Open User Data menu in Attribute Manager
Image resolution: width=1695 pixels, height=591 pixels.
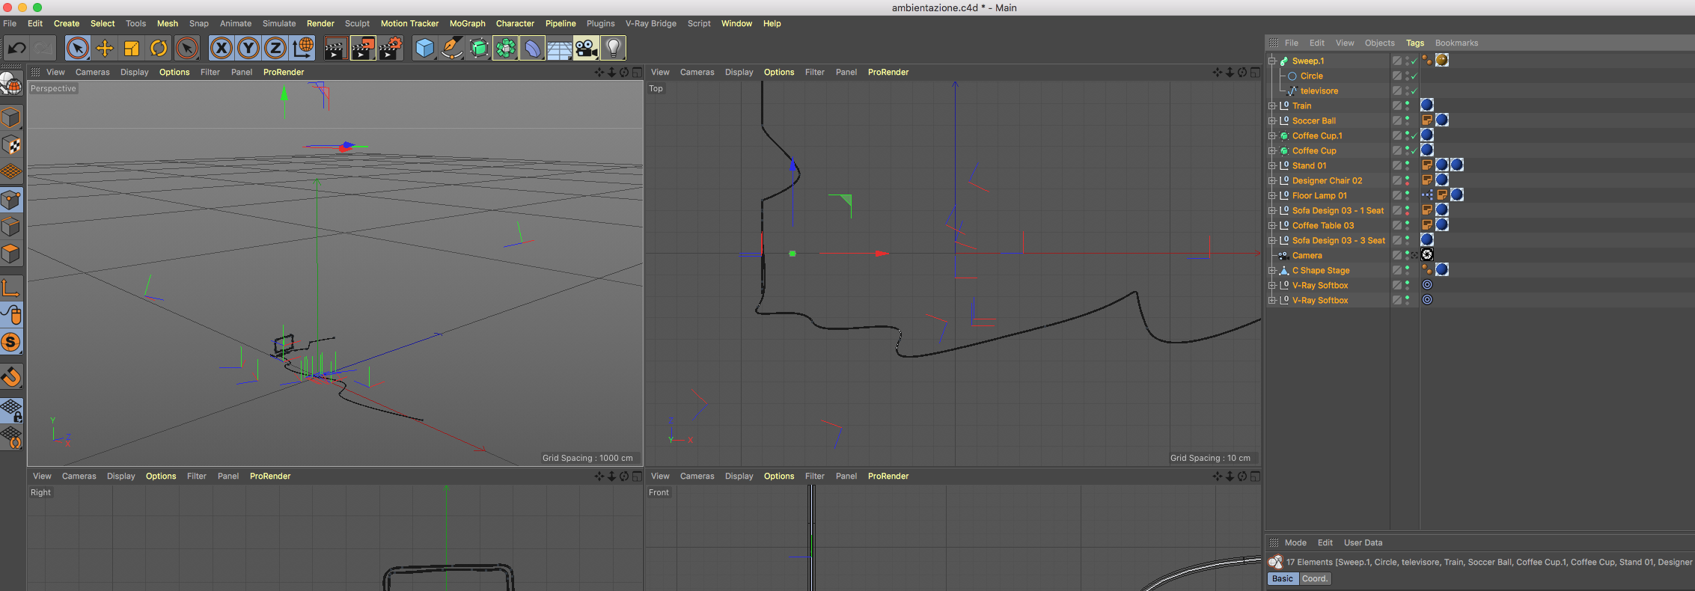[x=1363, y=542]
